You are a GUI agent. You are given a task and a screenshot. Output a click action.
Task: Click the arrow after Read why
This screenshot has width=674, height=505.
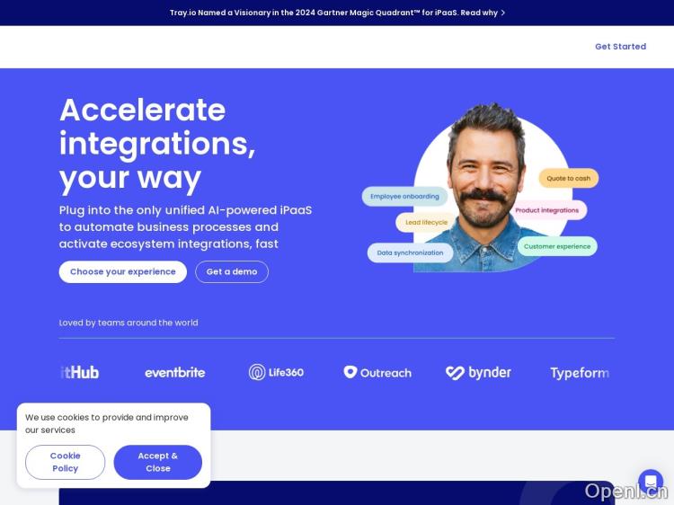coord(503,13)
